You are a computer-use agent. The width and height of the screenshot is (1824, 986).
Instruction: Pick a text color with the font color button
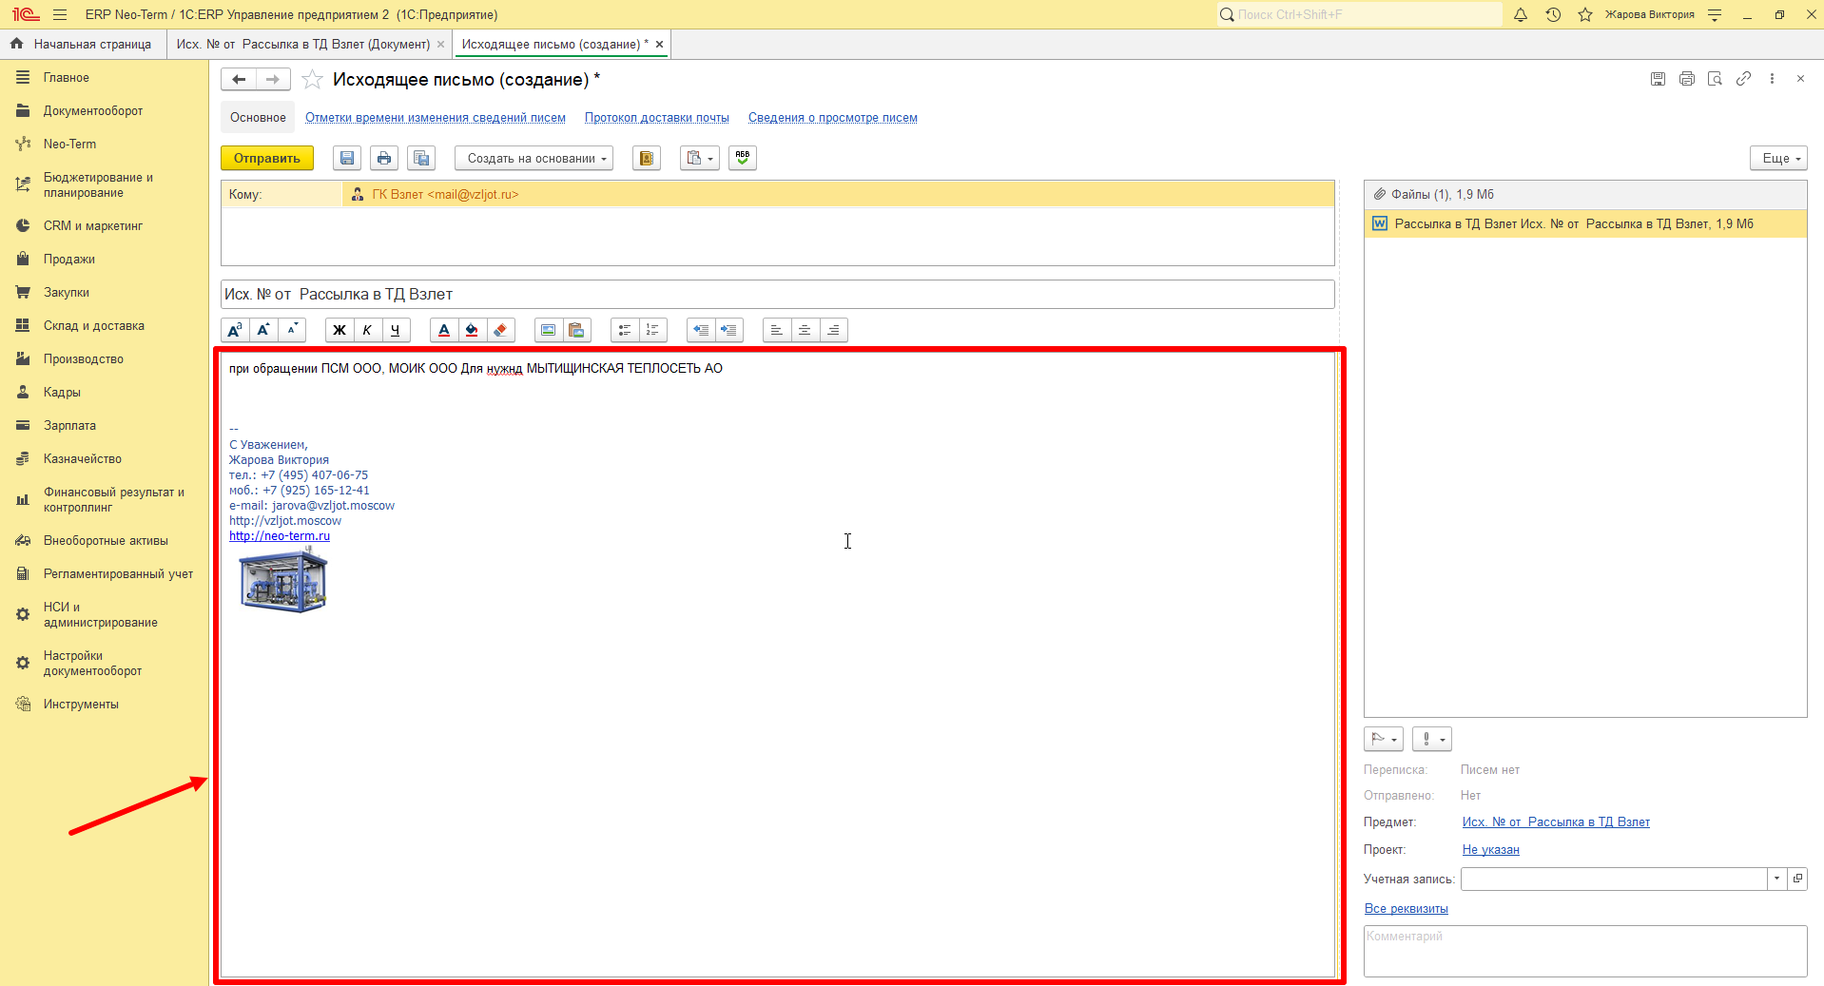coord(444,330)
